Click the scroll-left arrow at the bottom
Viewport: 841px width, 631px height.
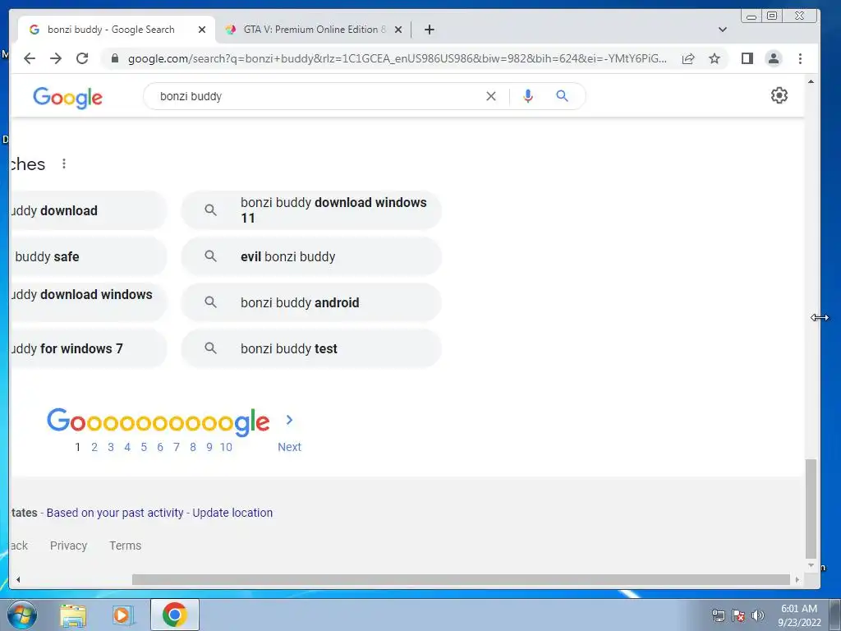(18, 579)
